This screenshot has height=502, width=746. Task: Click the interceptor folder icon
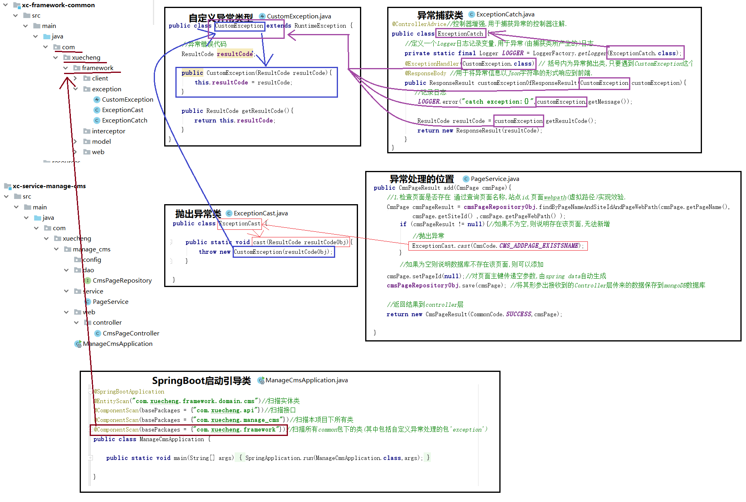coord(87,131)
